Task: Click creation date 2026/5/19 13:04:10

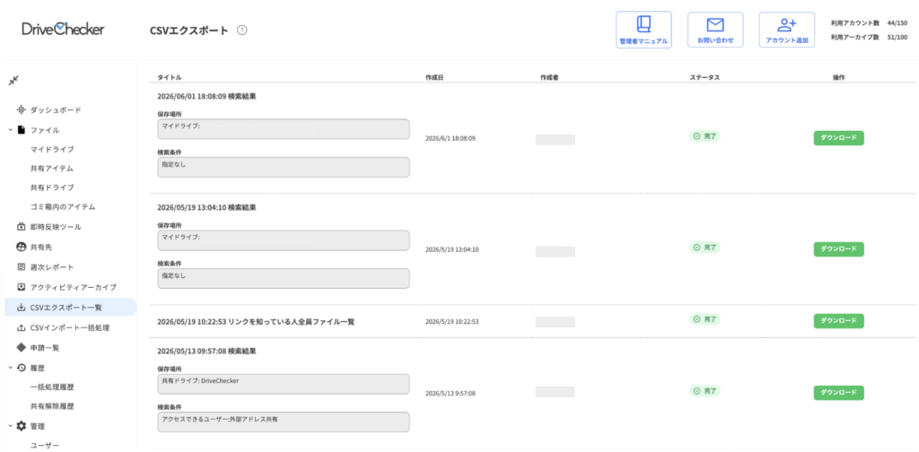Action: pyautogui.click(x=452, y=249)
